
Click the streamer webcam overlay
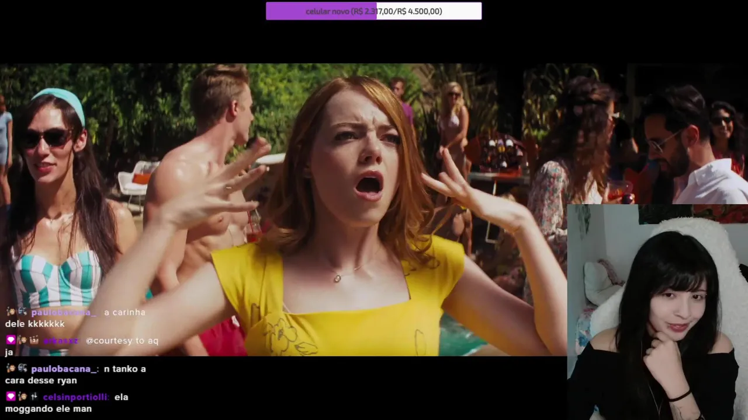pyautogui.click(x=657, y=312)
